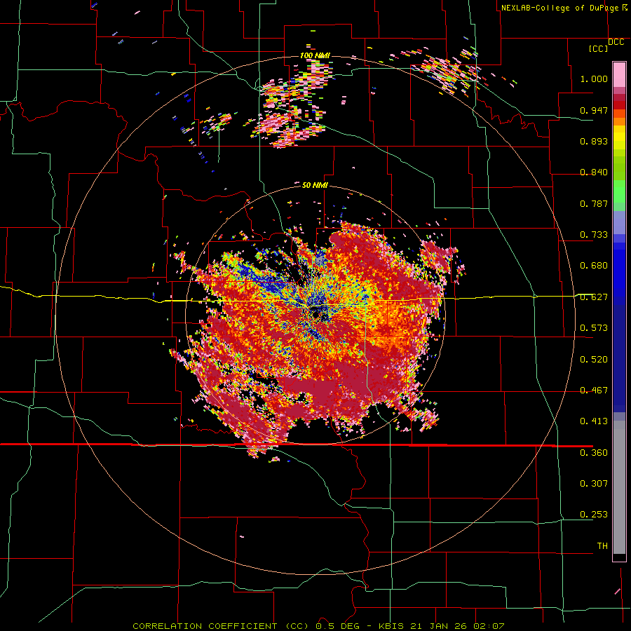Click the 0.253 legend value
The height and width of the screenshot is (631, 631).
(594, 515)
